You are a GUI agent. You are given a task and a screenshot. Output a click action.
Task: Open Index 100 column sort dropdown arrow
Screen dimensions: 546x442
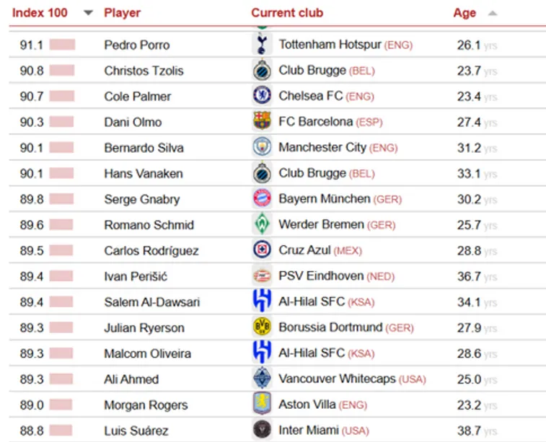(88, 13)
